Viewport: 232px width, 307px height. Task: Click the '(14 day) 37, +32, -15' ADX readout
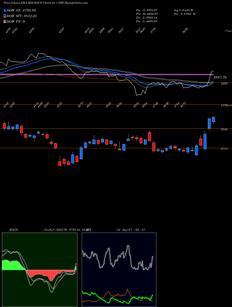pos(130,230)
